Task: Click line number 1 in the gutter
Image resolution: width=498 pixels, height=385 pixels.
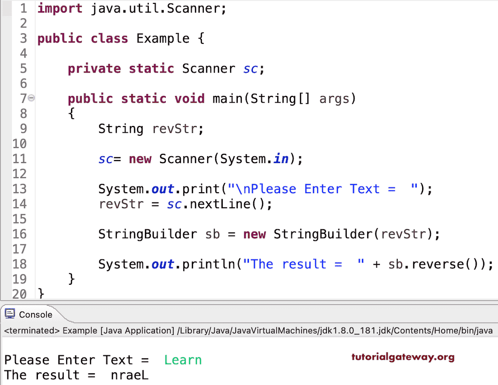Action: coord(23,8)
